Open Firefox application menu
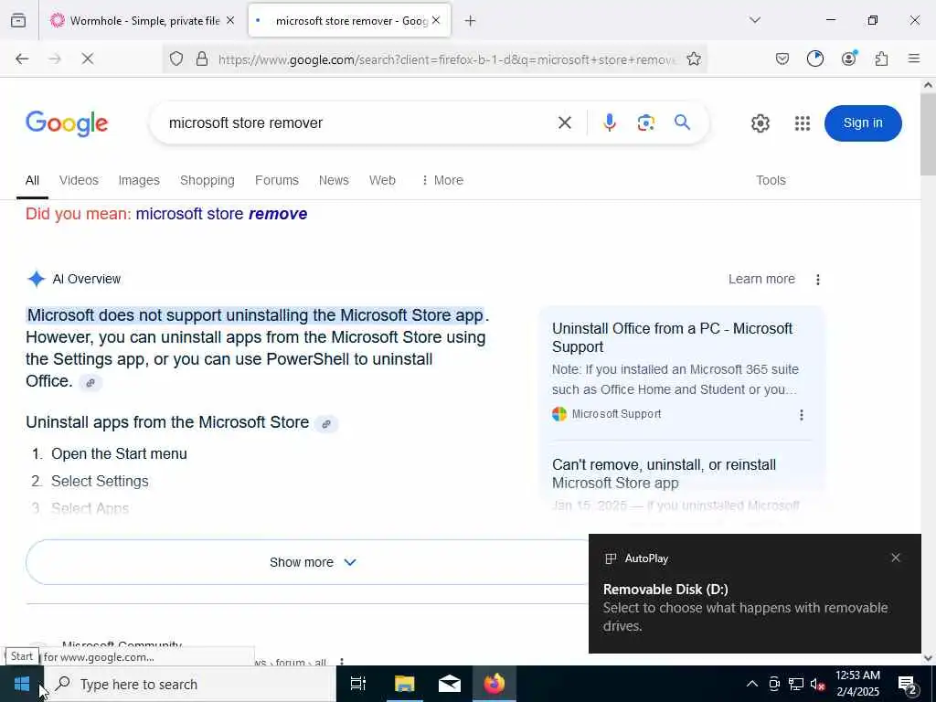Image resolution: width=936 pixels, height=702 pixels. tap(913, 58)
